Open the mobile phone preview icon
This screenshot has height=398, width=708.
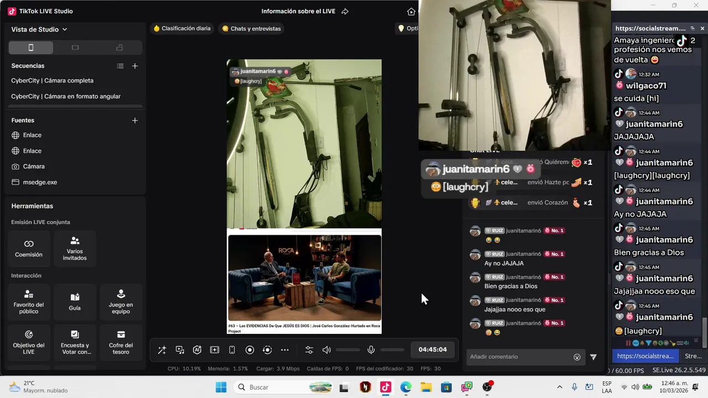pos(232,350)
